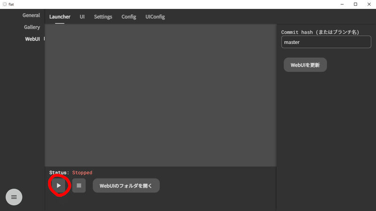Switch to the UI tab
This screenshot has width=376, height=211.
point(82,17)
